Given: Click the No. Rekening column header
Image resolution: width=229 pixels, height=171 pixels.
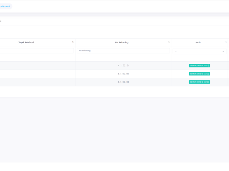Looking at the screenshot, I should click(122, 42).
